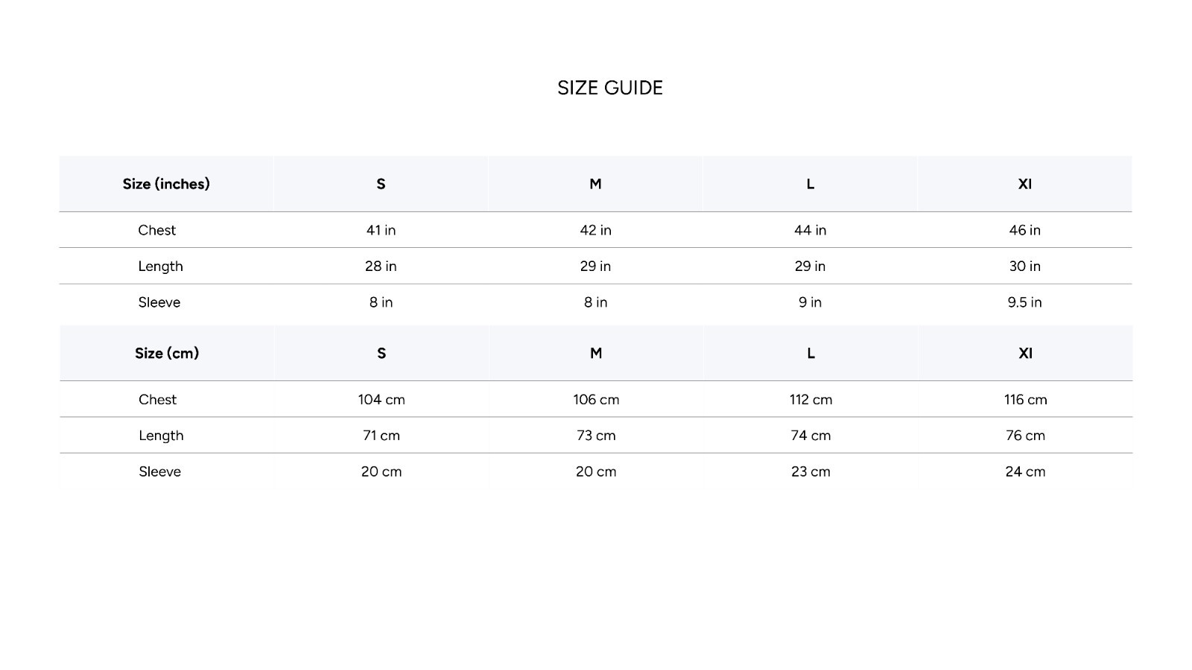1192x670 pixels.
Task: Click the 76 cm length cell
Action: (x=1025, y=435)
